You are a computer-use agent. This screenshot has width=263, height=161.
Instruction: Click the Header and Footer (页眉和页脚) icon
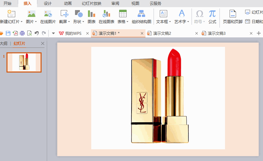232,14
